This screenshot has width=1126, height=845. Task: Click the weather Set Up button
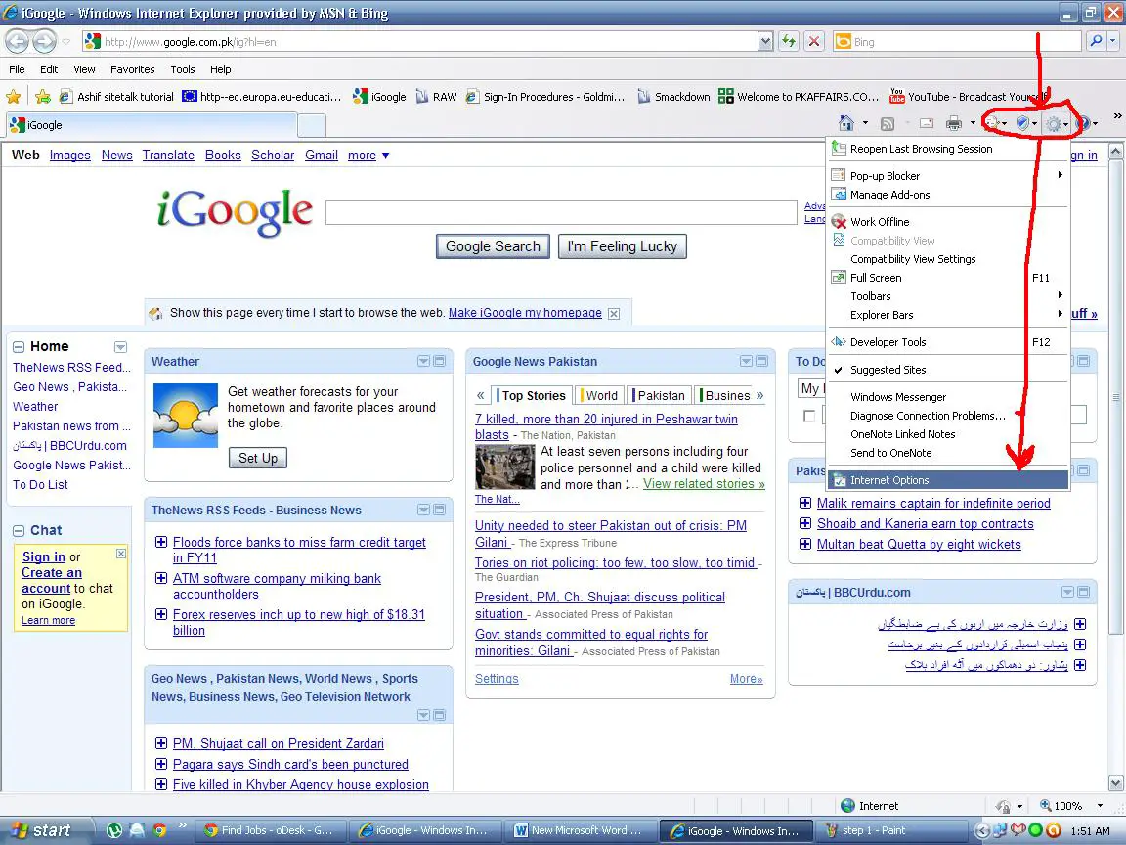coord(258,458)
